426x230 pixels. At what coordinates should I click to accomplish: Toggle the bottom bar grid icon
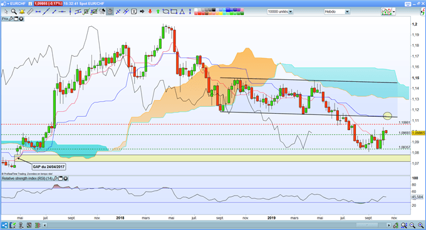pos(29,225)
